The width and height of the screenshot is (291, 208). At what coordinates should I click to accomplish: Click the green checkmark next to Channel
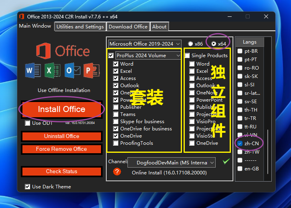pyautogui.click(x=226, y=161)
